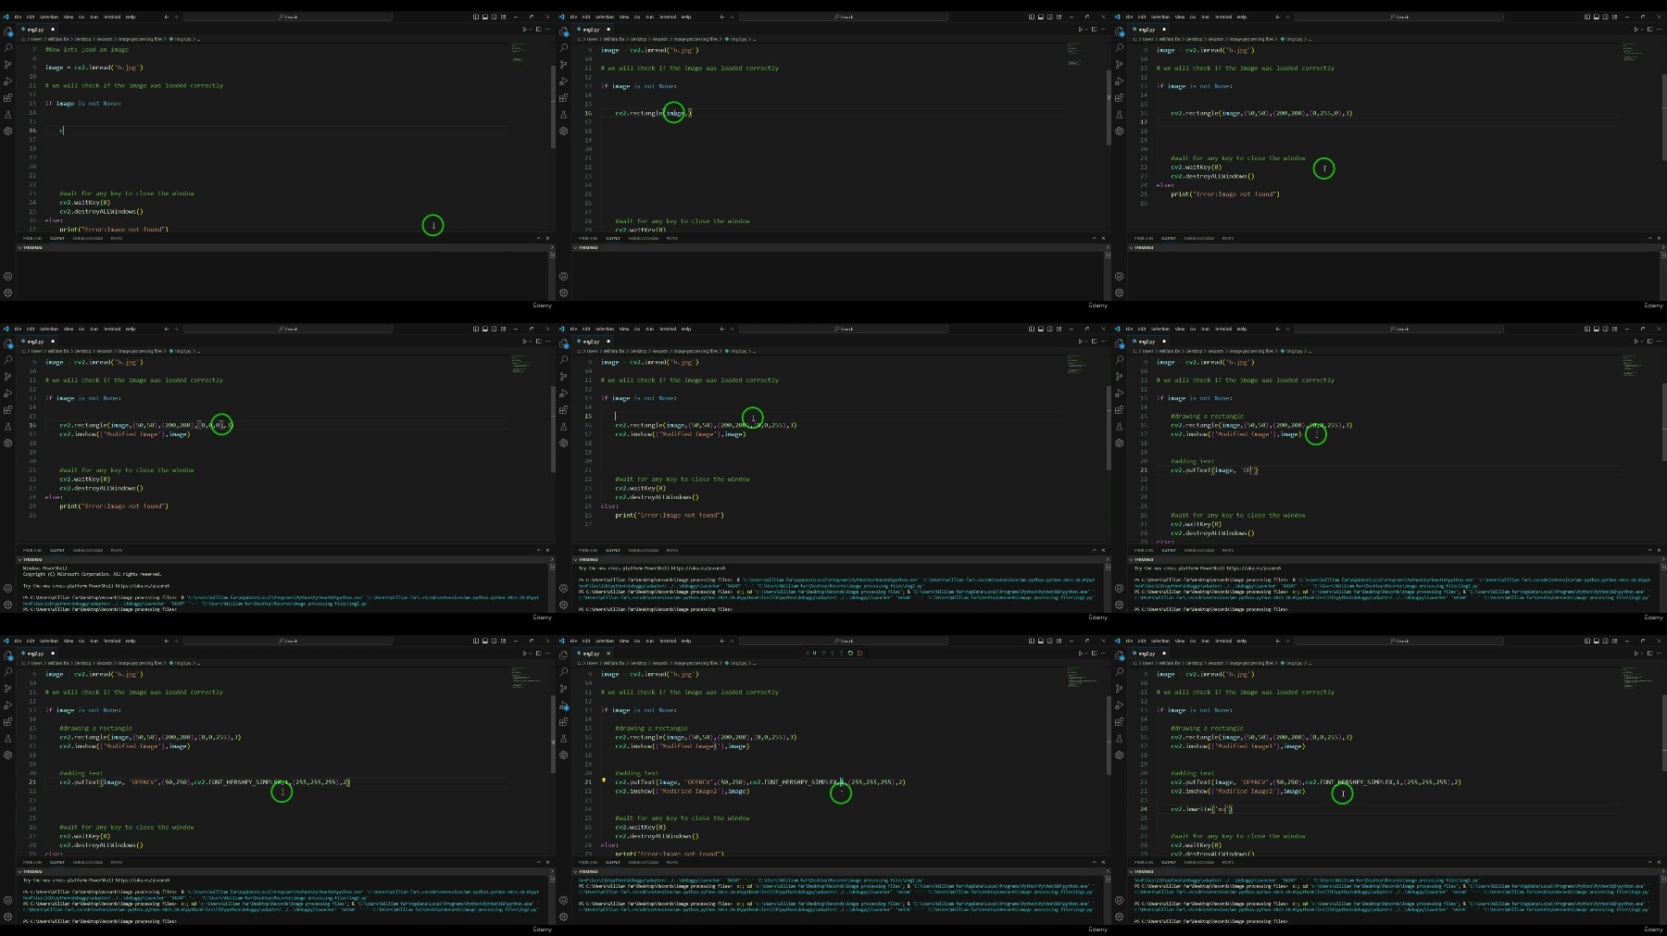Toggle Secondary Side Bar in the '#Now lets load' frame
1667x936 pixels.
(x=495, y=17)
